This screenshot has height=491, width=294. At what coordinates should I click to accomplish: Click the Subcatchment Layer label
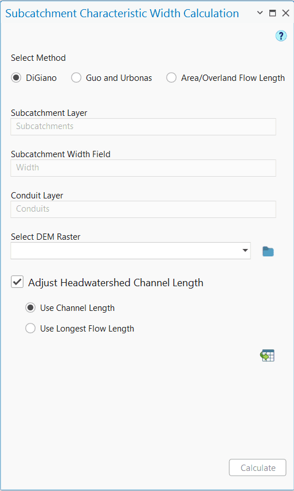[x=49, y=113]
